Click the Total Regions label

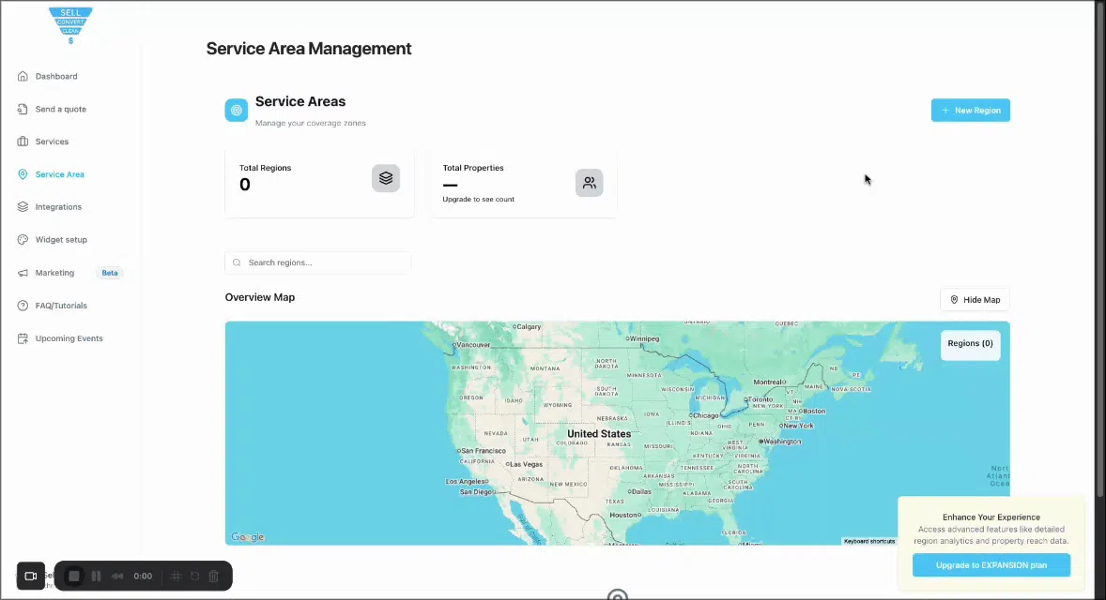click(x=265, y=168)
